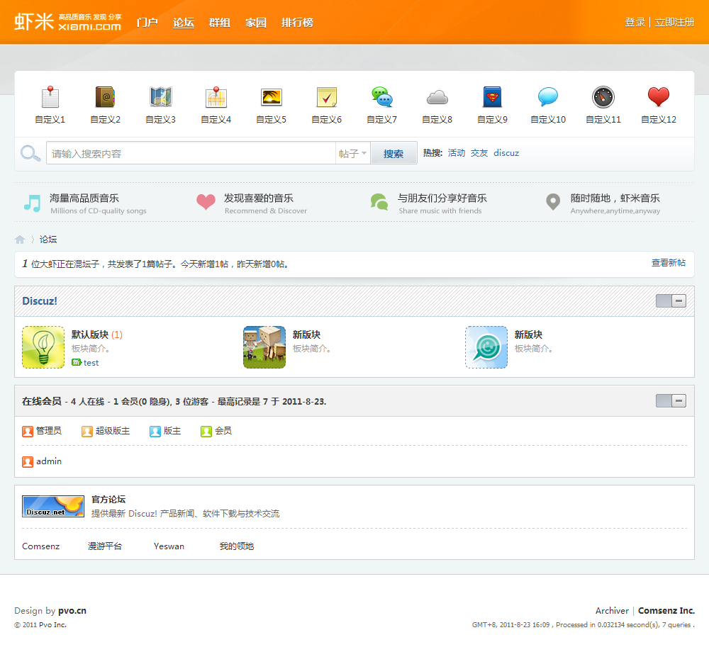Click the 海量高品质音乐 feature text

point(84,198)
